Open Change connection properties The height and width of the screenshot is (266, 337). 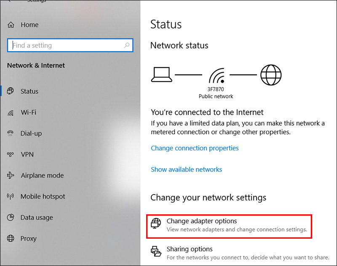(195, 148)
